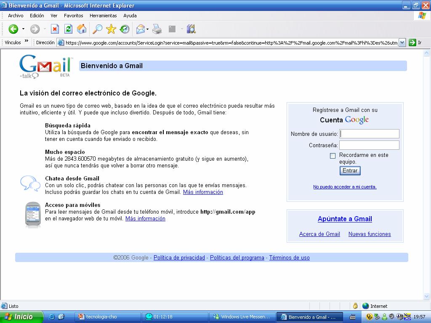Open the Ver menu
This screenshot has height=323, width=431.
pos(54,16)
